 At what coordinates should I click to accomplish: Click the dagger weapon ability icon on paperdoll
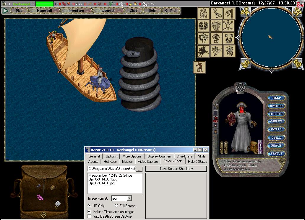click(260, 147)
